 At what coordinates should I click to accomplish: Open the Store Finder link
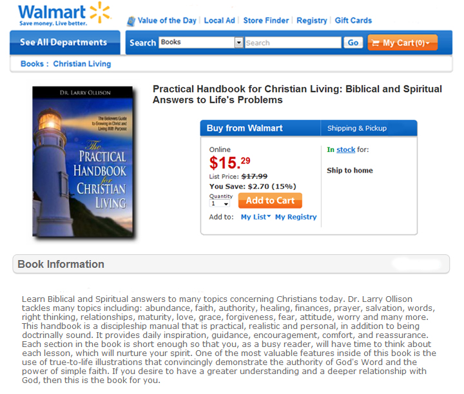point(266,21)
